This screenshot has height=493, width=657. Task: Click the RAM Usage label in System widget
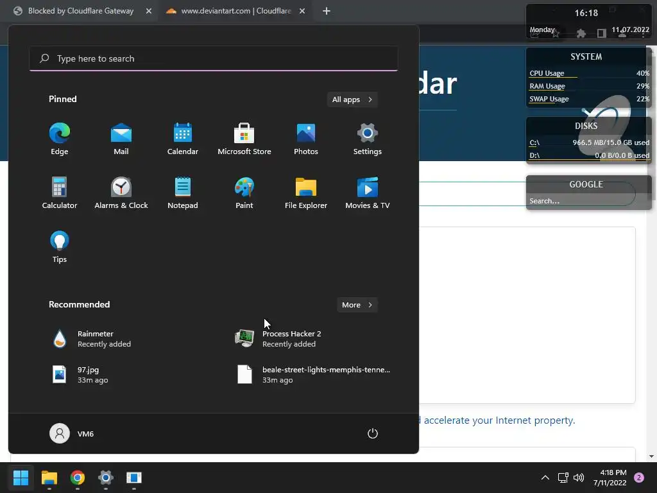(x=547, y=86)
